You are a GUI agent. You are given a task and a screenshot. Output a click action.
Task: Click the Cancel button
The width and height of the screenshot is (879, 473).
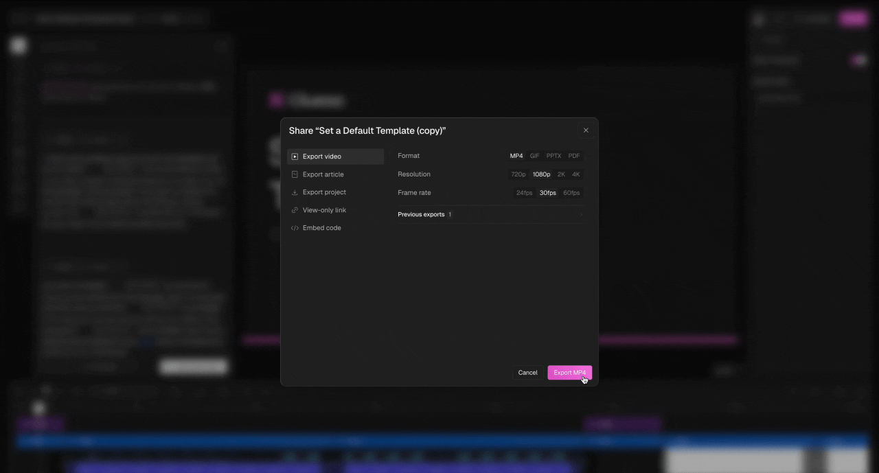coord(527,373)
